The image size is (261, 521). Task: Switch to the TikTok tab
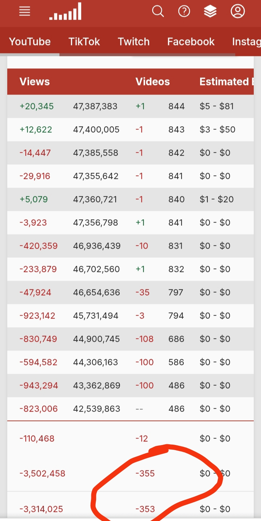84,41
